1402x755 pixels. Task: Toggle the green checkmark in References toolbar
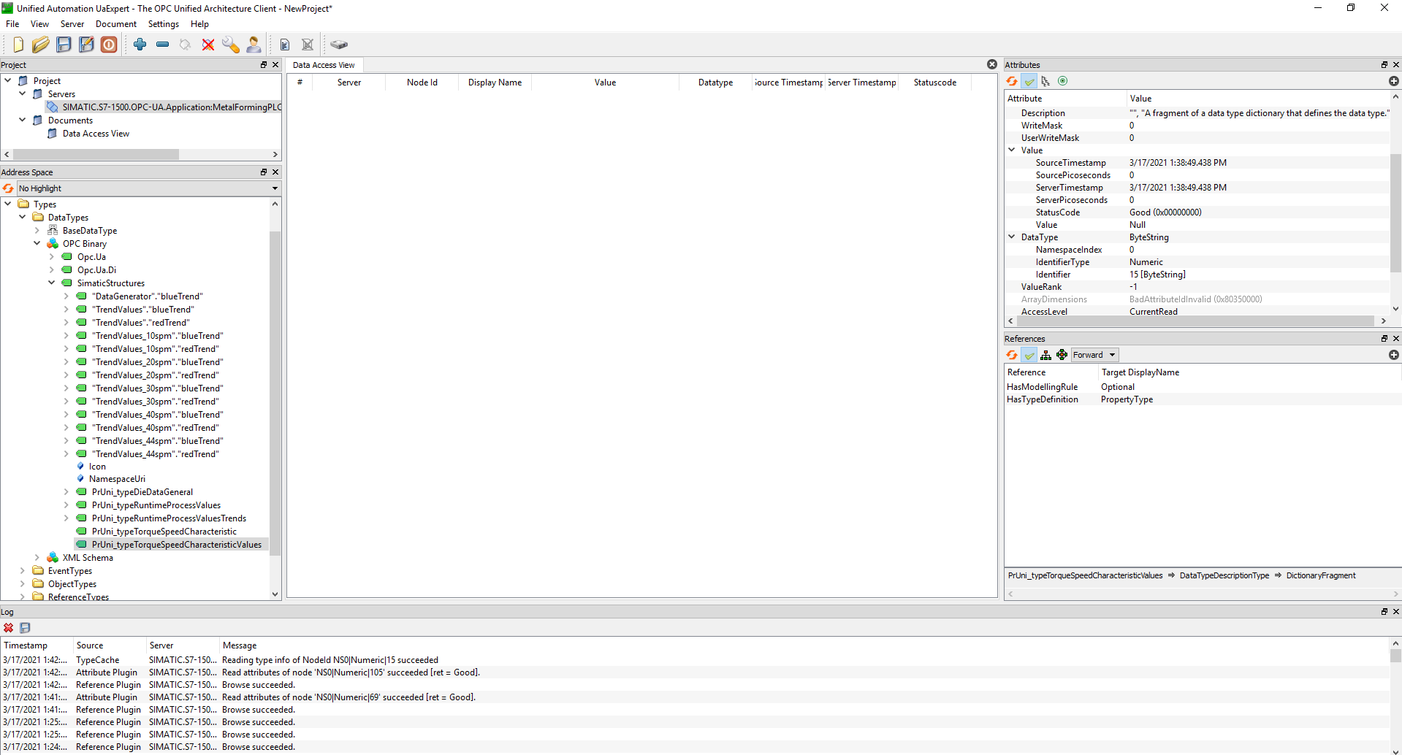pos(1029,355)
